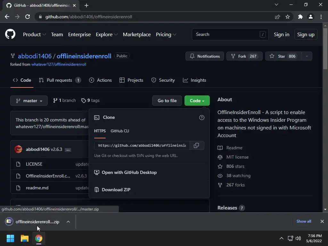This screenshot has height=246, width=328.
Task: Click the Sign up button
Action: pyautogui.click(x=306, y=35)
